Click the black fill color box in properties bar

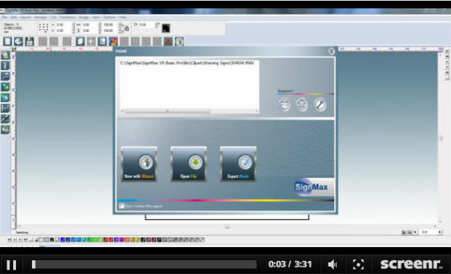click(x=165, y=28)
